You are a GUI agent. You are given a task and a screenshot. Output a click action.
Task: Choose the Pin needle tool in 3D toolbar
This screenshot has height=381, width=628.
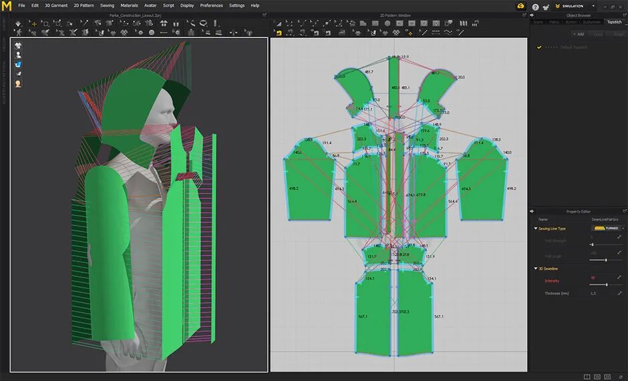84,23
